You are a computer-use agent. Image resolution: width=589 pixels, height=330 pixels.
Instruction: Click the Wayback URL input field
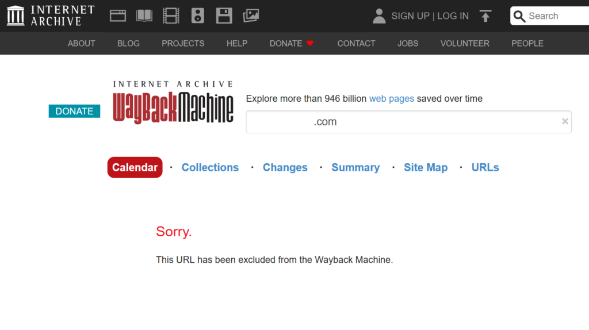(x=409, y=122)
